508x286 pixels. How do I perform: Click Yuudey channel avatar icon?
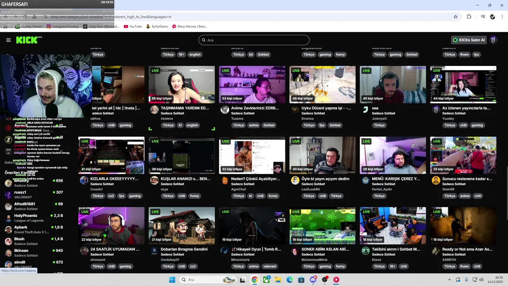436,110
